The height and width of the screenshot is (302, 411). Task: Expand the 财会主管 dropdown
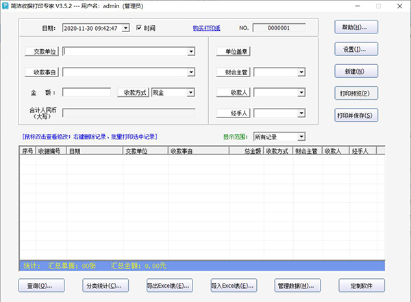click(301, 72)
